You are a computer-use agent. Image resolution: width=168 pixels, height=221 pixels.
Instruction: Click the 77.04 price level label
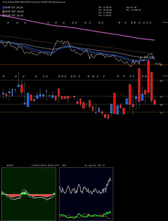click(158, 64)
